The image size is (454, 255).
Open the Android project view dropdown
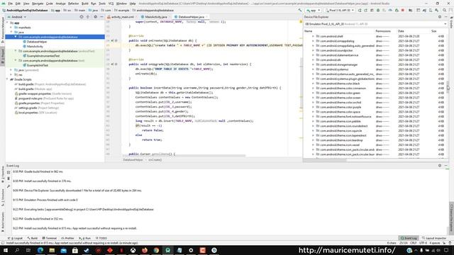coord(17,17)
